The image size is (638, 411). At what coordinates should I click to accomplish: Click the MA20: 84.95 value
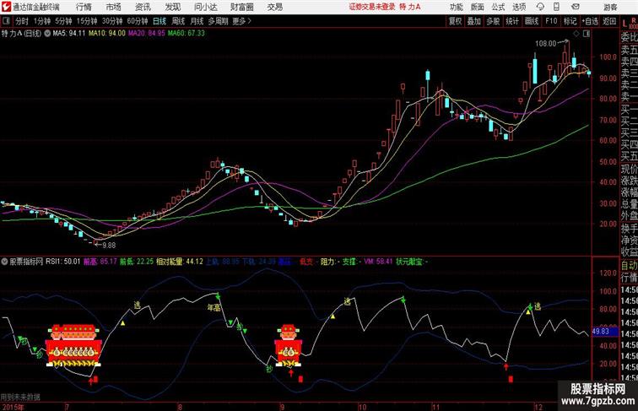click(147, 34)
